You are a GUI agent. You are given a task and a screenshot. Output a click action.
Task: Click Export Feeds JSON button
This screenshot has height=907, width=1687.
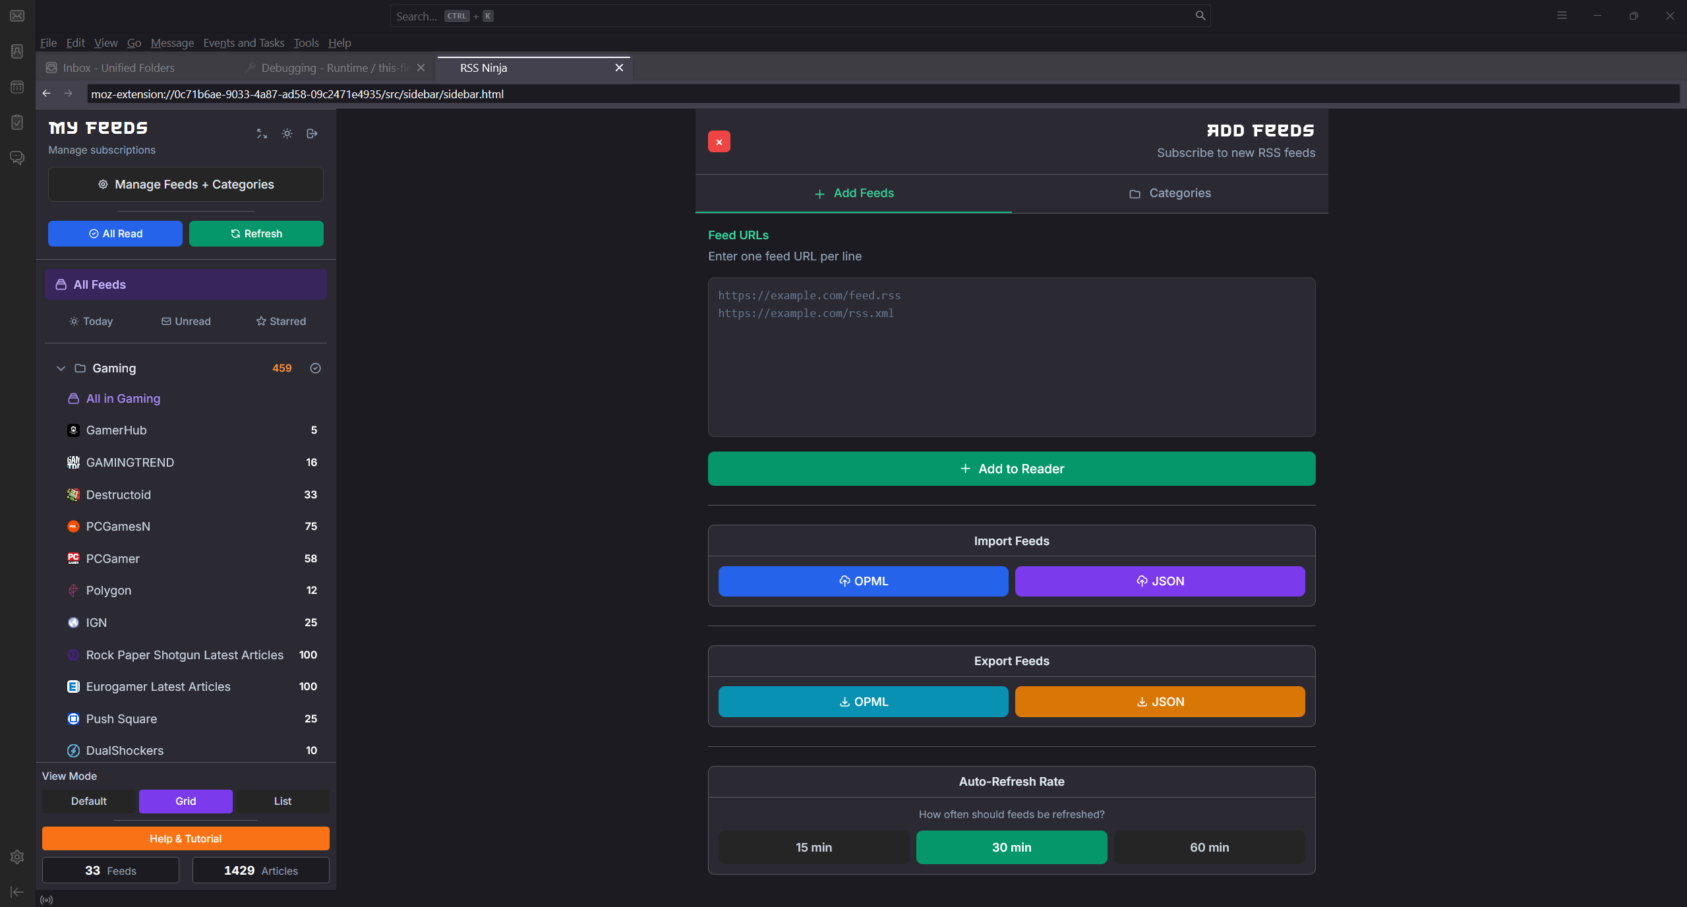(x=1159, y=701)
